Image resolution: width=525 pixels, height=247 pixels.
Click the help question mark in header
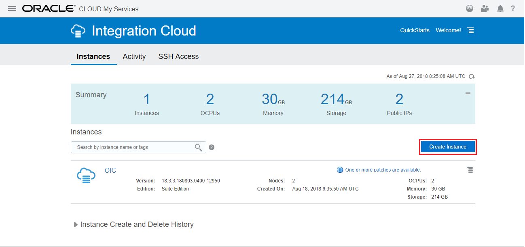click(513, 8)
